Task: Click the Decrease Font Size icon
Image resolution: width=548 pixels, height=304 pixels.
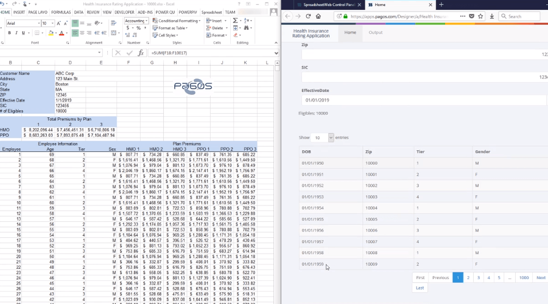Action: pos(65,23)
